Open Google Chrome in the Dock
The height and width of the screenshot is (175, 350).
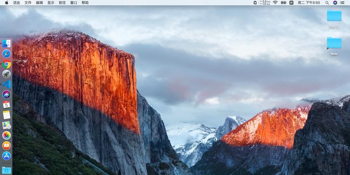pyautogui.click(x=7, y=64)
